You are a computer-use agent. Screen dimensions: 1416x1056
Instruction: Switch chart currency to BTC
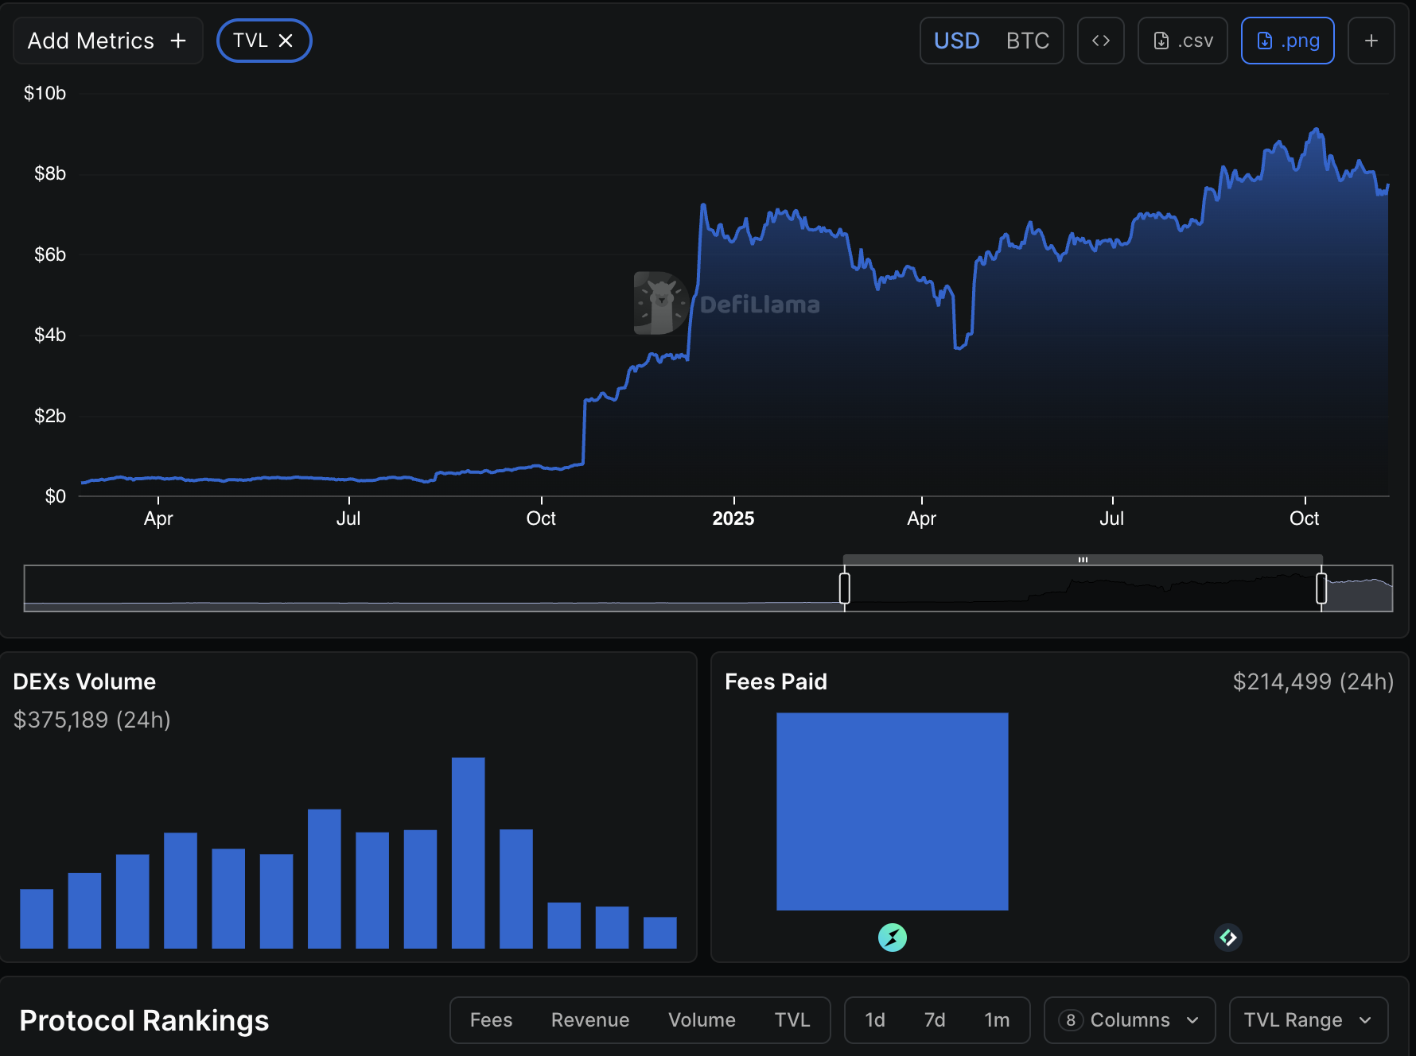click(1027, 41)
